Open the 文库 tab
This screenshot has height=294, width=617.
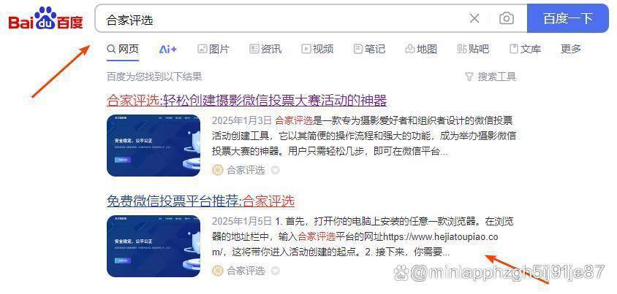tap(526, 49)
